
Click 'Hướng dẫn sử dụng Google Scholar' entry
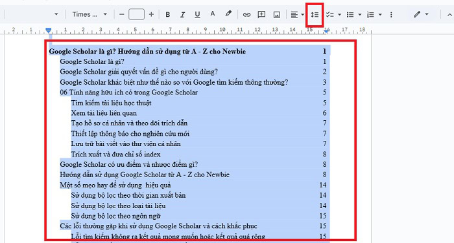[x=145, y=174]
